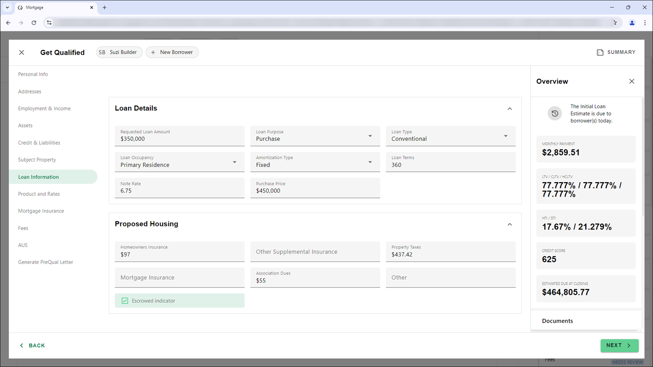The height and width of the screenshot is (367, 653).
Task: Open a new browser tab
Action: click(104, 7)
